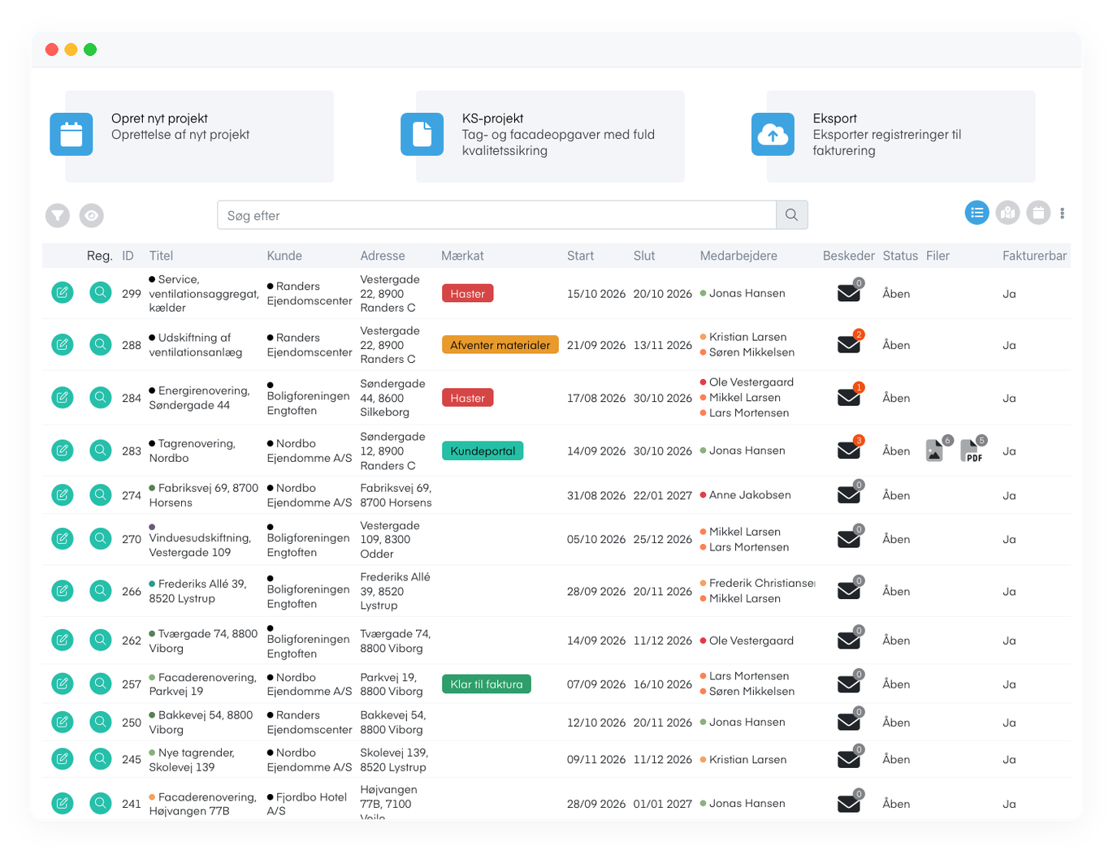Open messages envelope for project 284
The image size is (1113, 850).
point(850,395)
